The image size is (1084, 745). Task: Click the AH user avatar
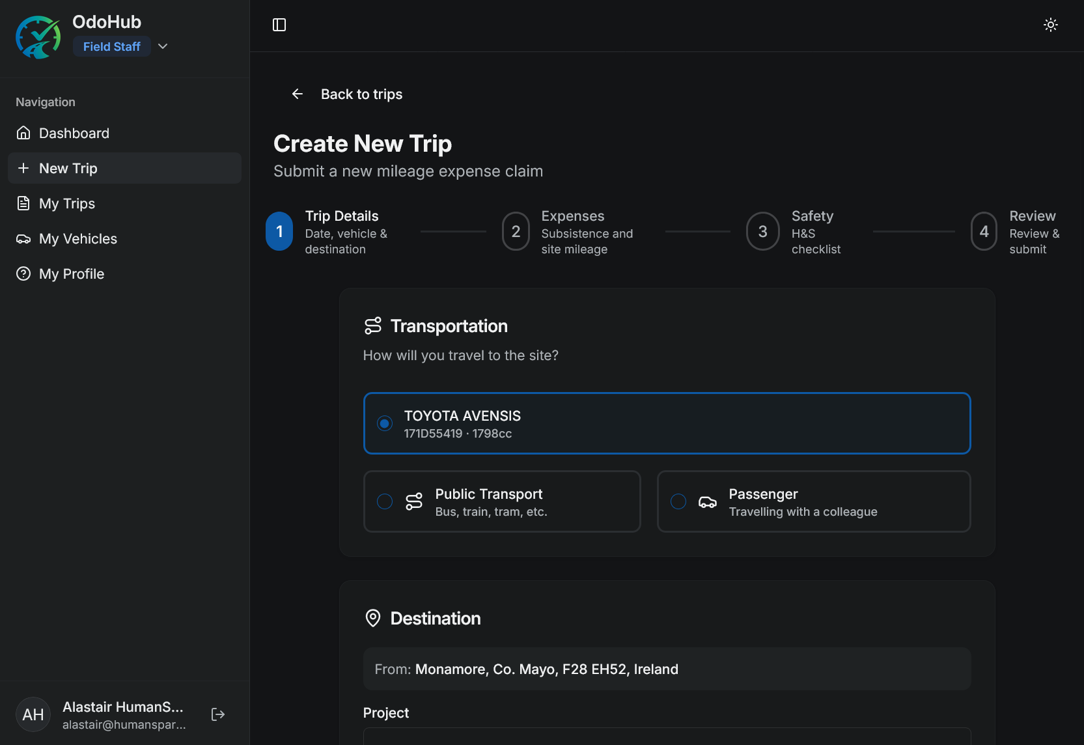tap(33, 714)
